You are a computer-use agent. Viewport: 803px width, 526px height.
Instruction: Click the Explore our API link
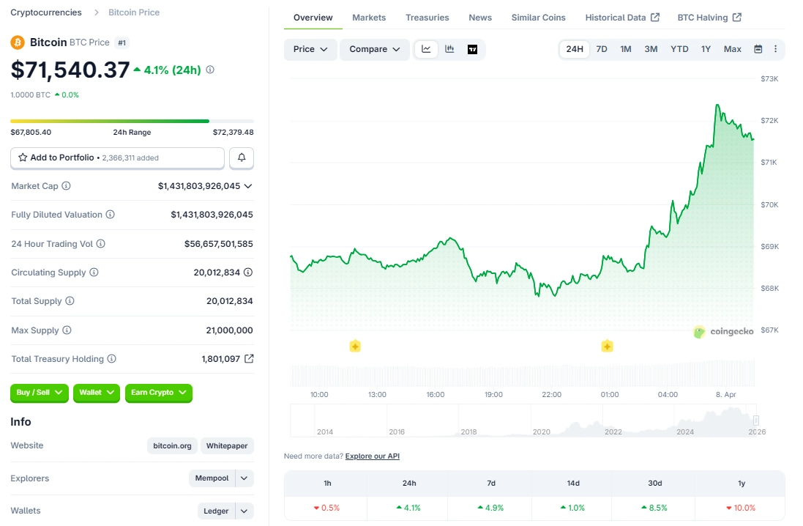point(372,456)
